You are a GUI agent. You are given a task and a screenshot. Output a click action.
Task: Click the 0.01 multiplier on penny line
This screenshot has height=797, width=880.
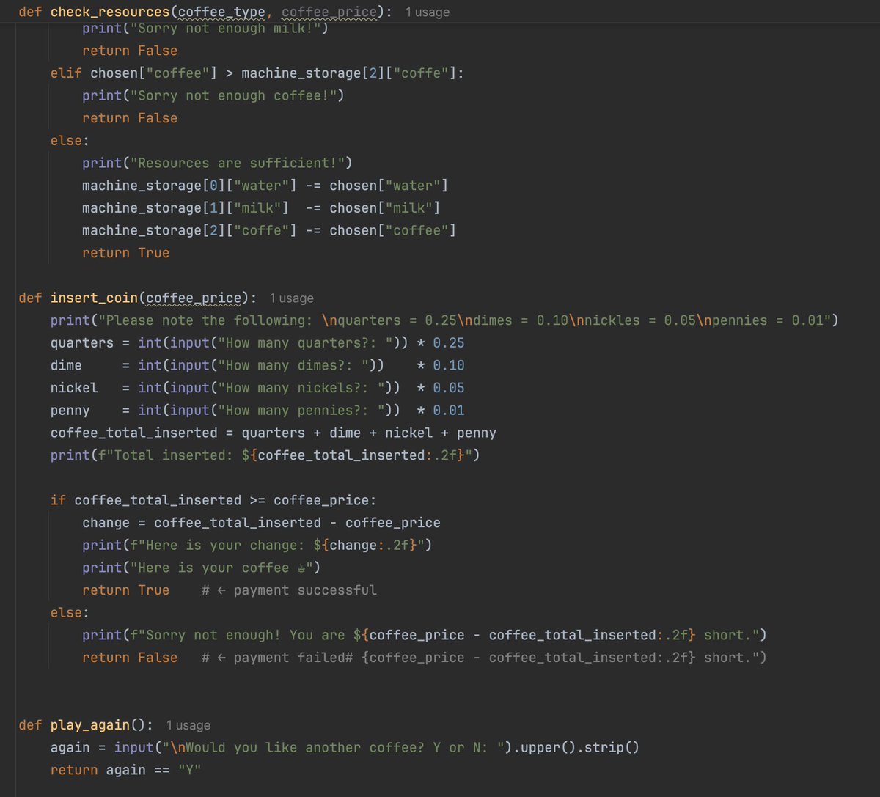coord(449,411)
